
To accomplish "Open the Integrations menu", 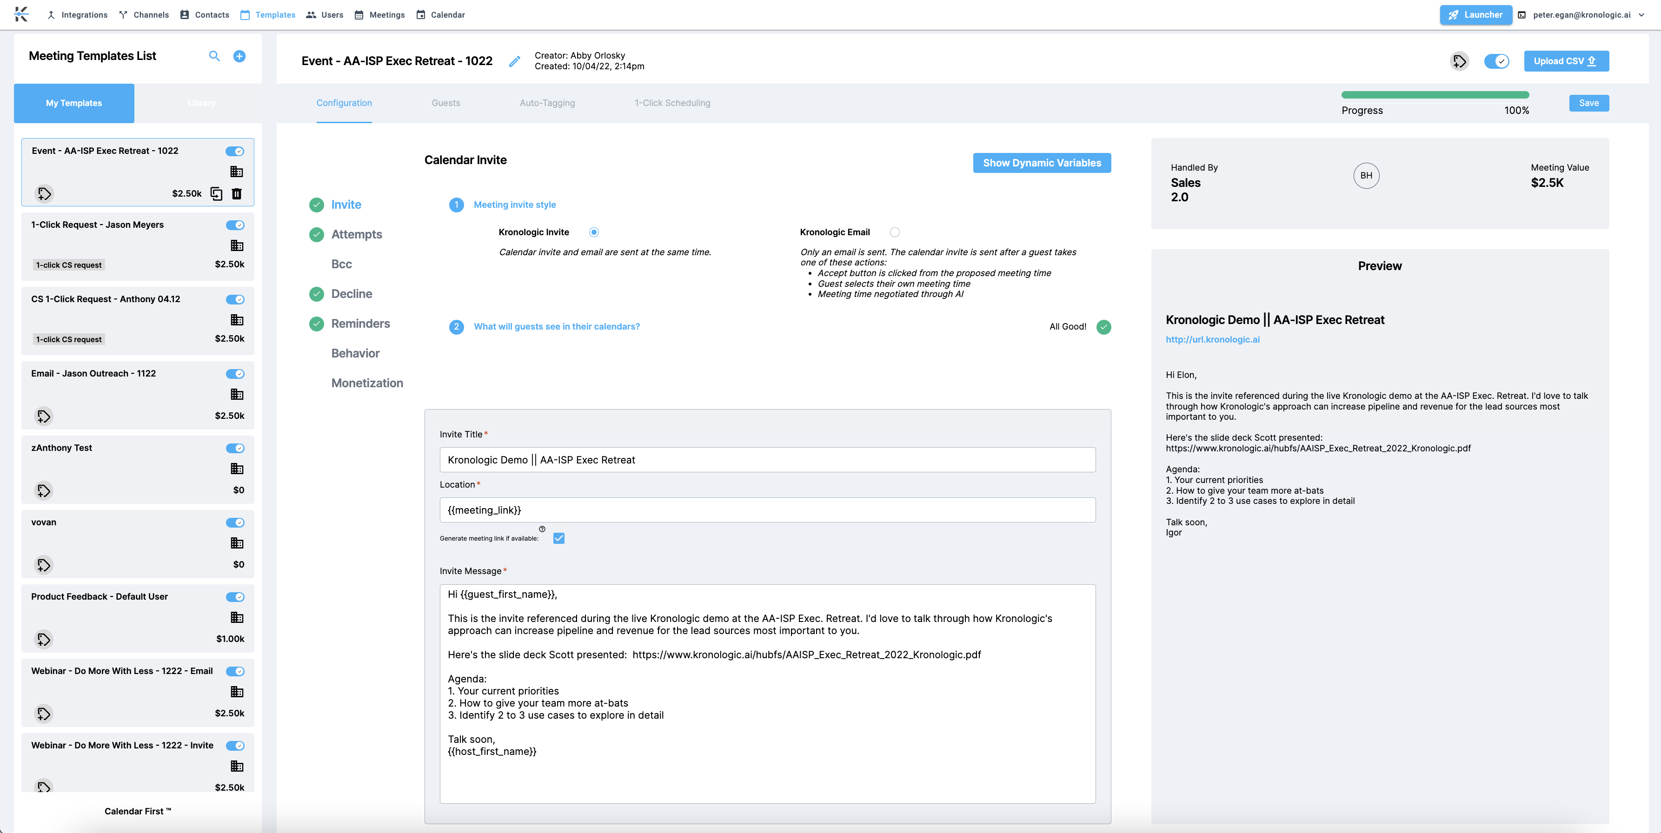I will coord(77,15).
